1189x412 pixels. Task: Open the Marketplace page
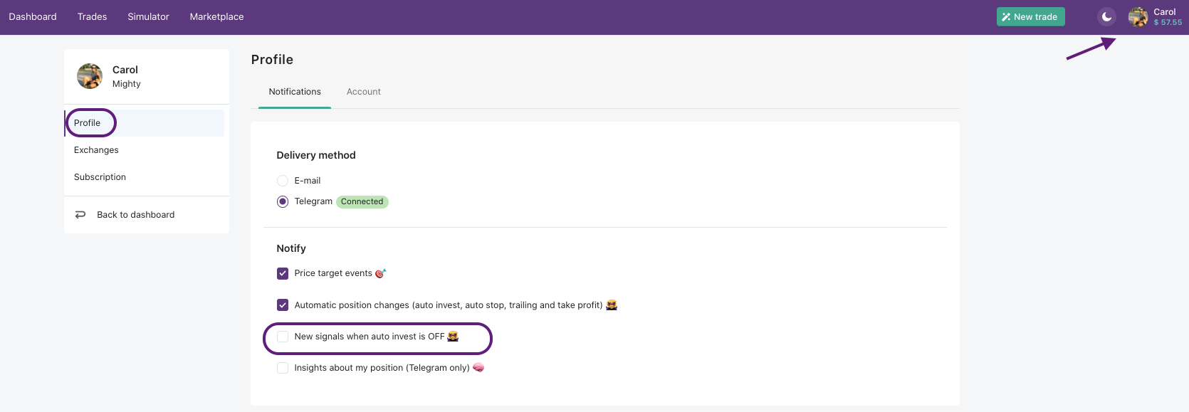216,17
